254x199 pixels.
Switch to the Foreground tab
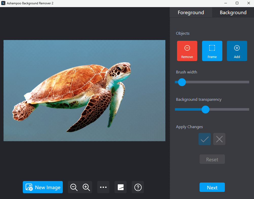tap(191, 12)
